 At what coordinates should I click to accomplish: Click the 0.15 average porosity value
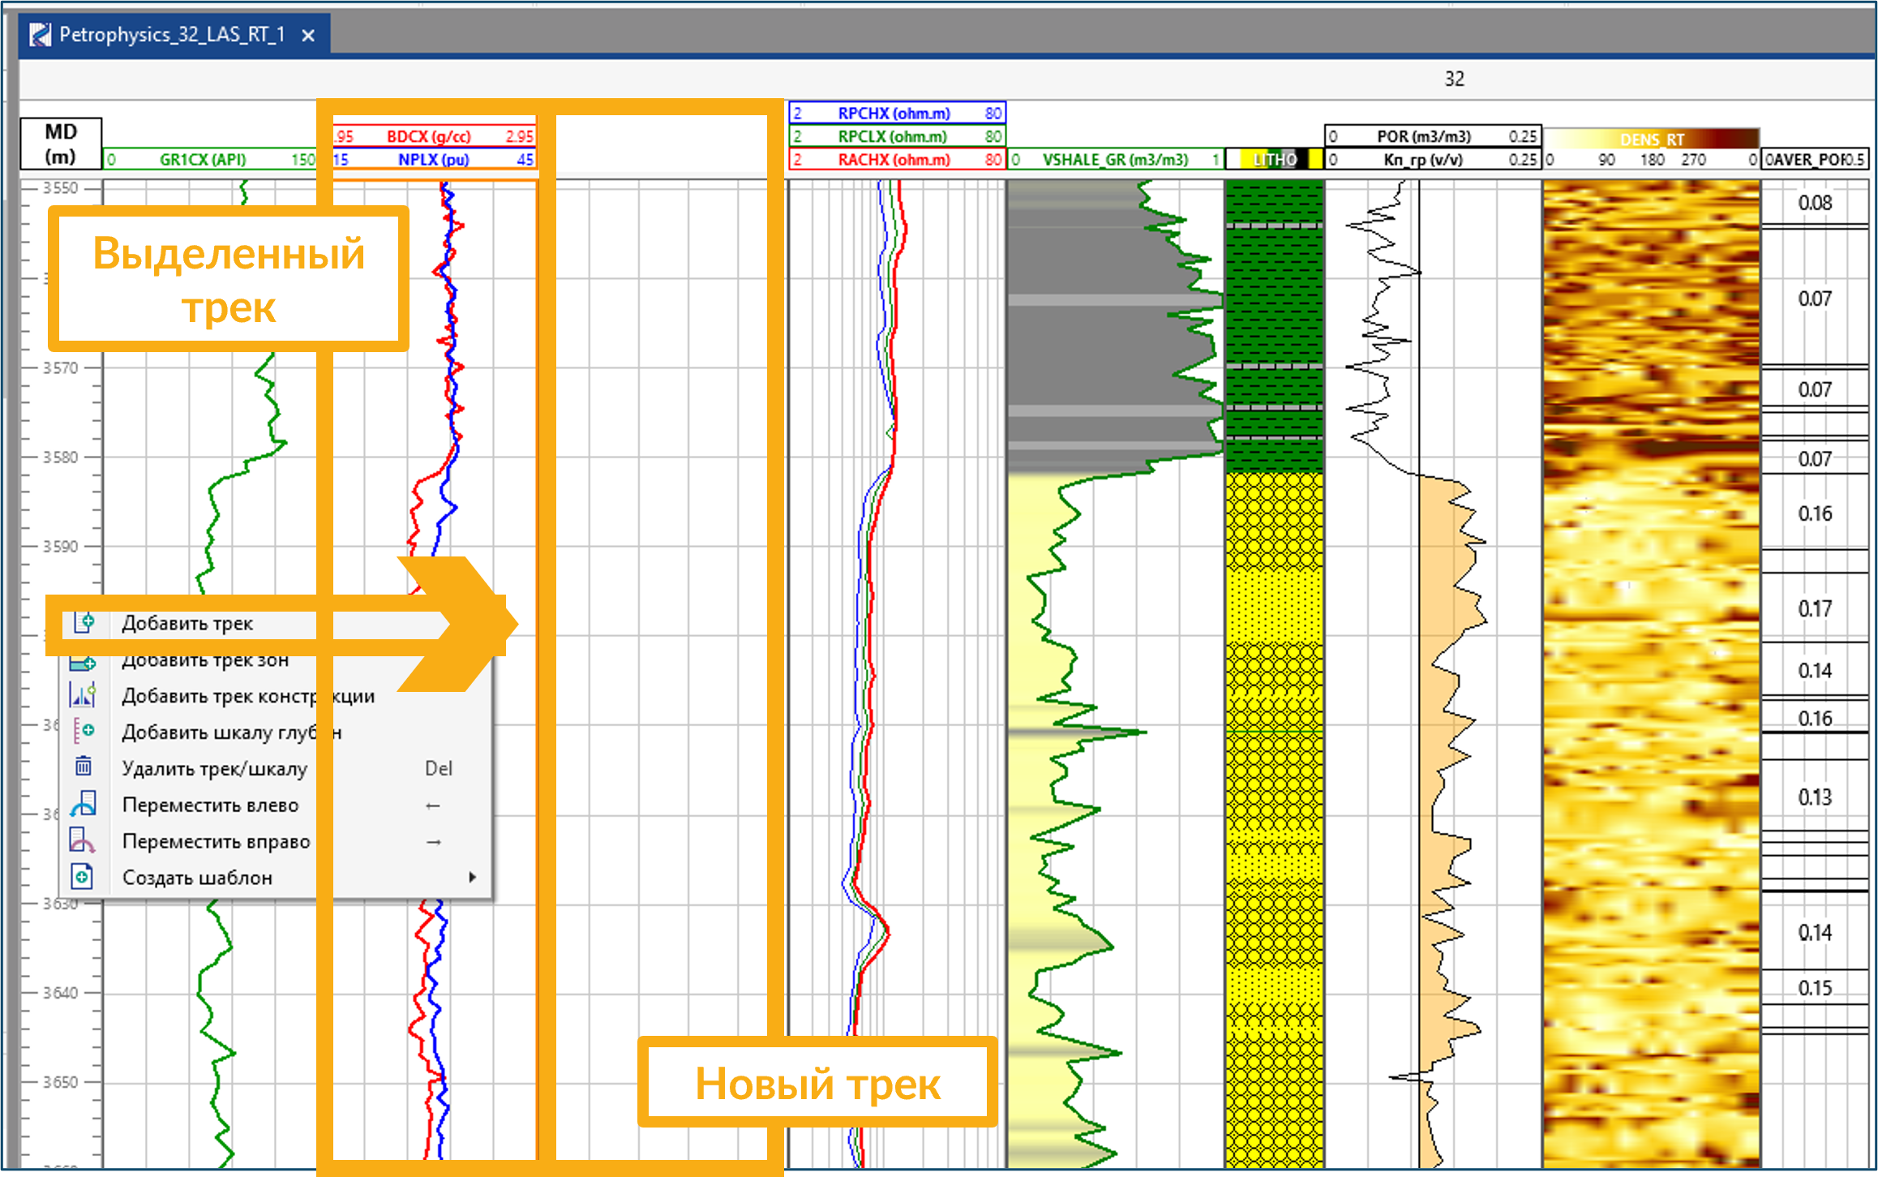click(1815, 988)
